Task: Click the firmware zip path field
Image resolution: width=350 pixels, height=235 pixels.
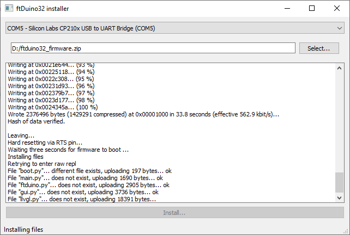Action: tap(153, 48)
